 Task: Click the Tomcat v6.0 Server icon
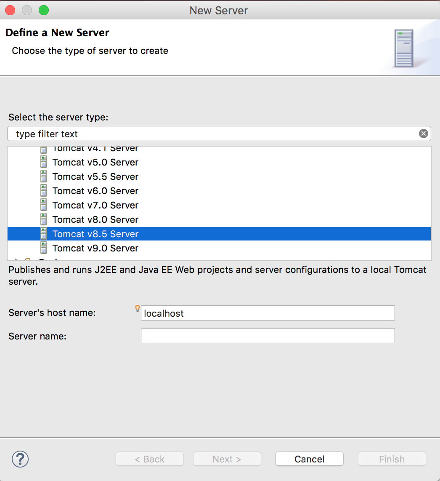click(44, 191)
